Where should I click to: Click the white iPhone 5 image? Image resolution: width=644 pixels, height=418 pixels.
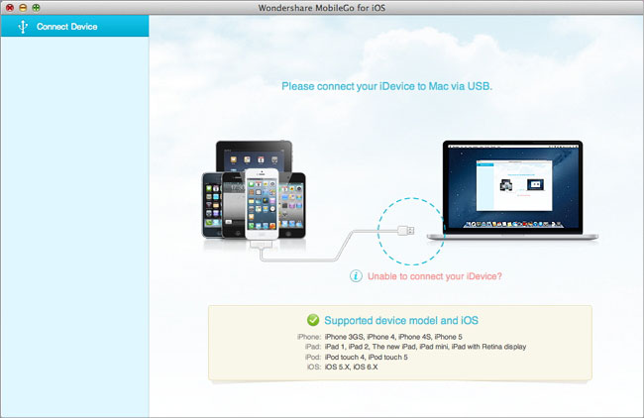(x=262, y=204)
